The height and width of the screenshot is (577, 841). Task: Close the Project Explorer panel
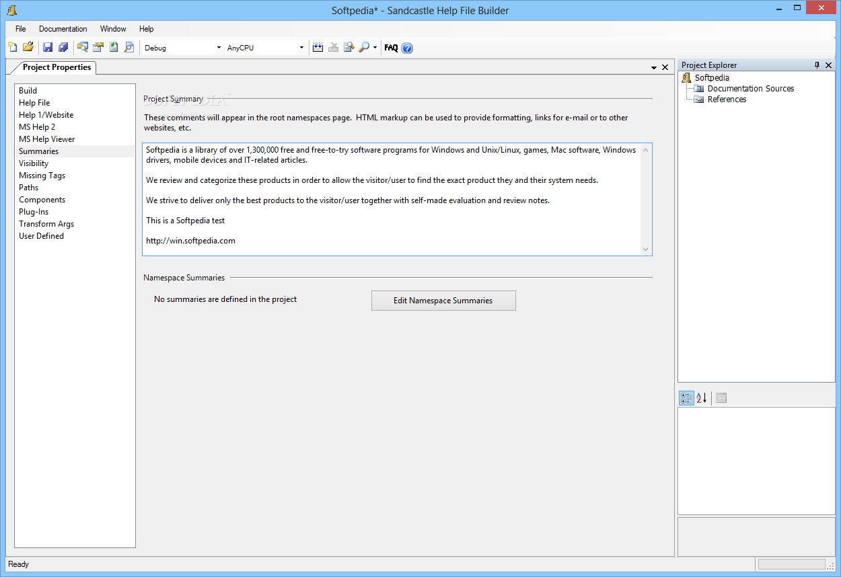point(829,65)
